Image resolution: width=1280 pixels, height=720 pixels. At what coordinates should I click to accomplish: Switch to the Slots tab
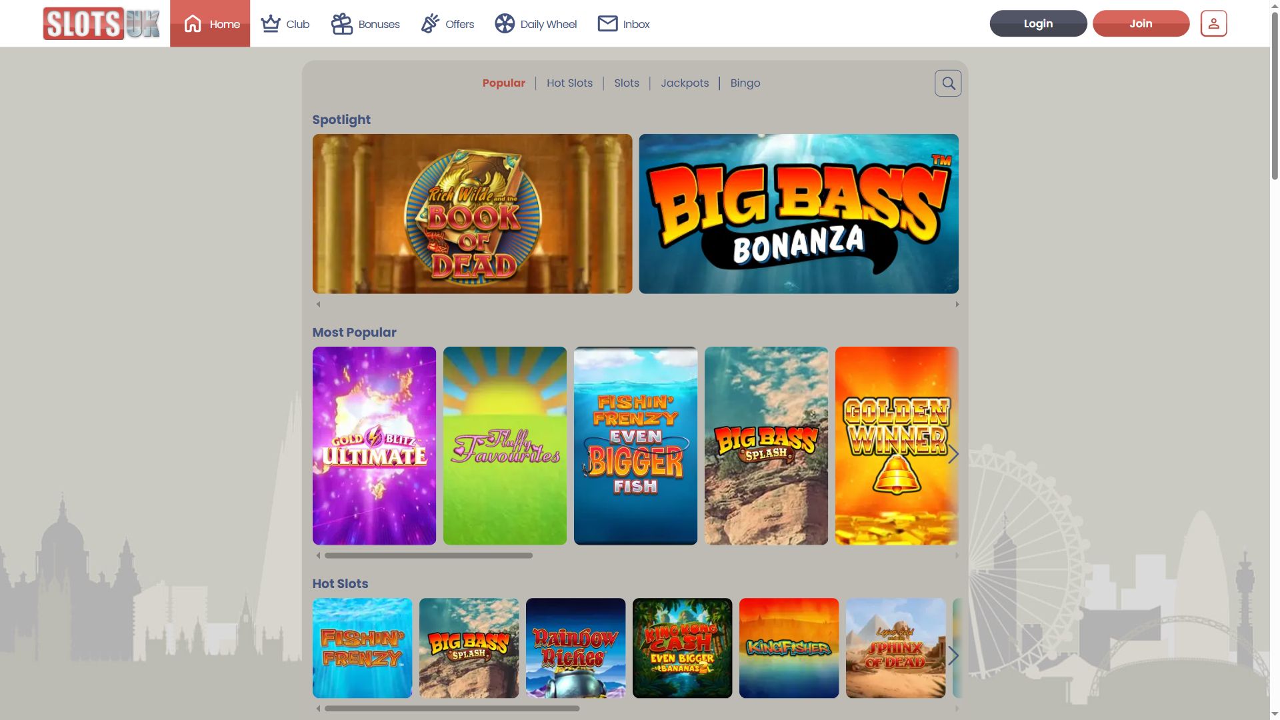point(626,83)
